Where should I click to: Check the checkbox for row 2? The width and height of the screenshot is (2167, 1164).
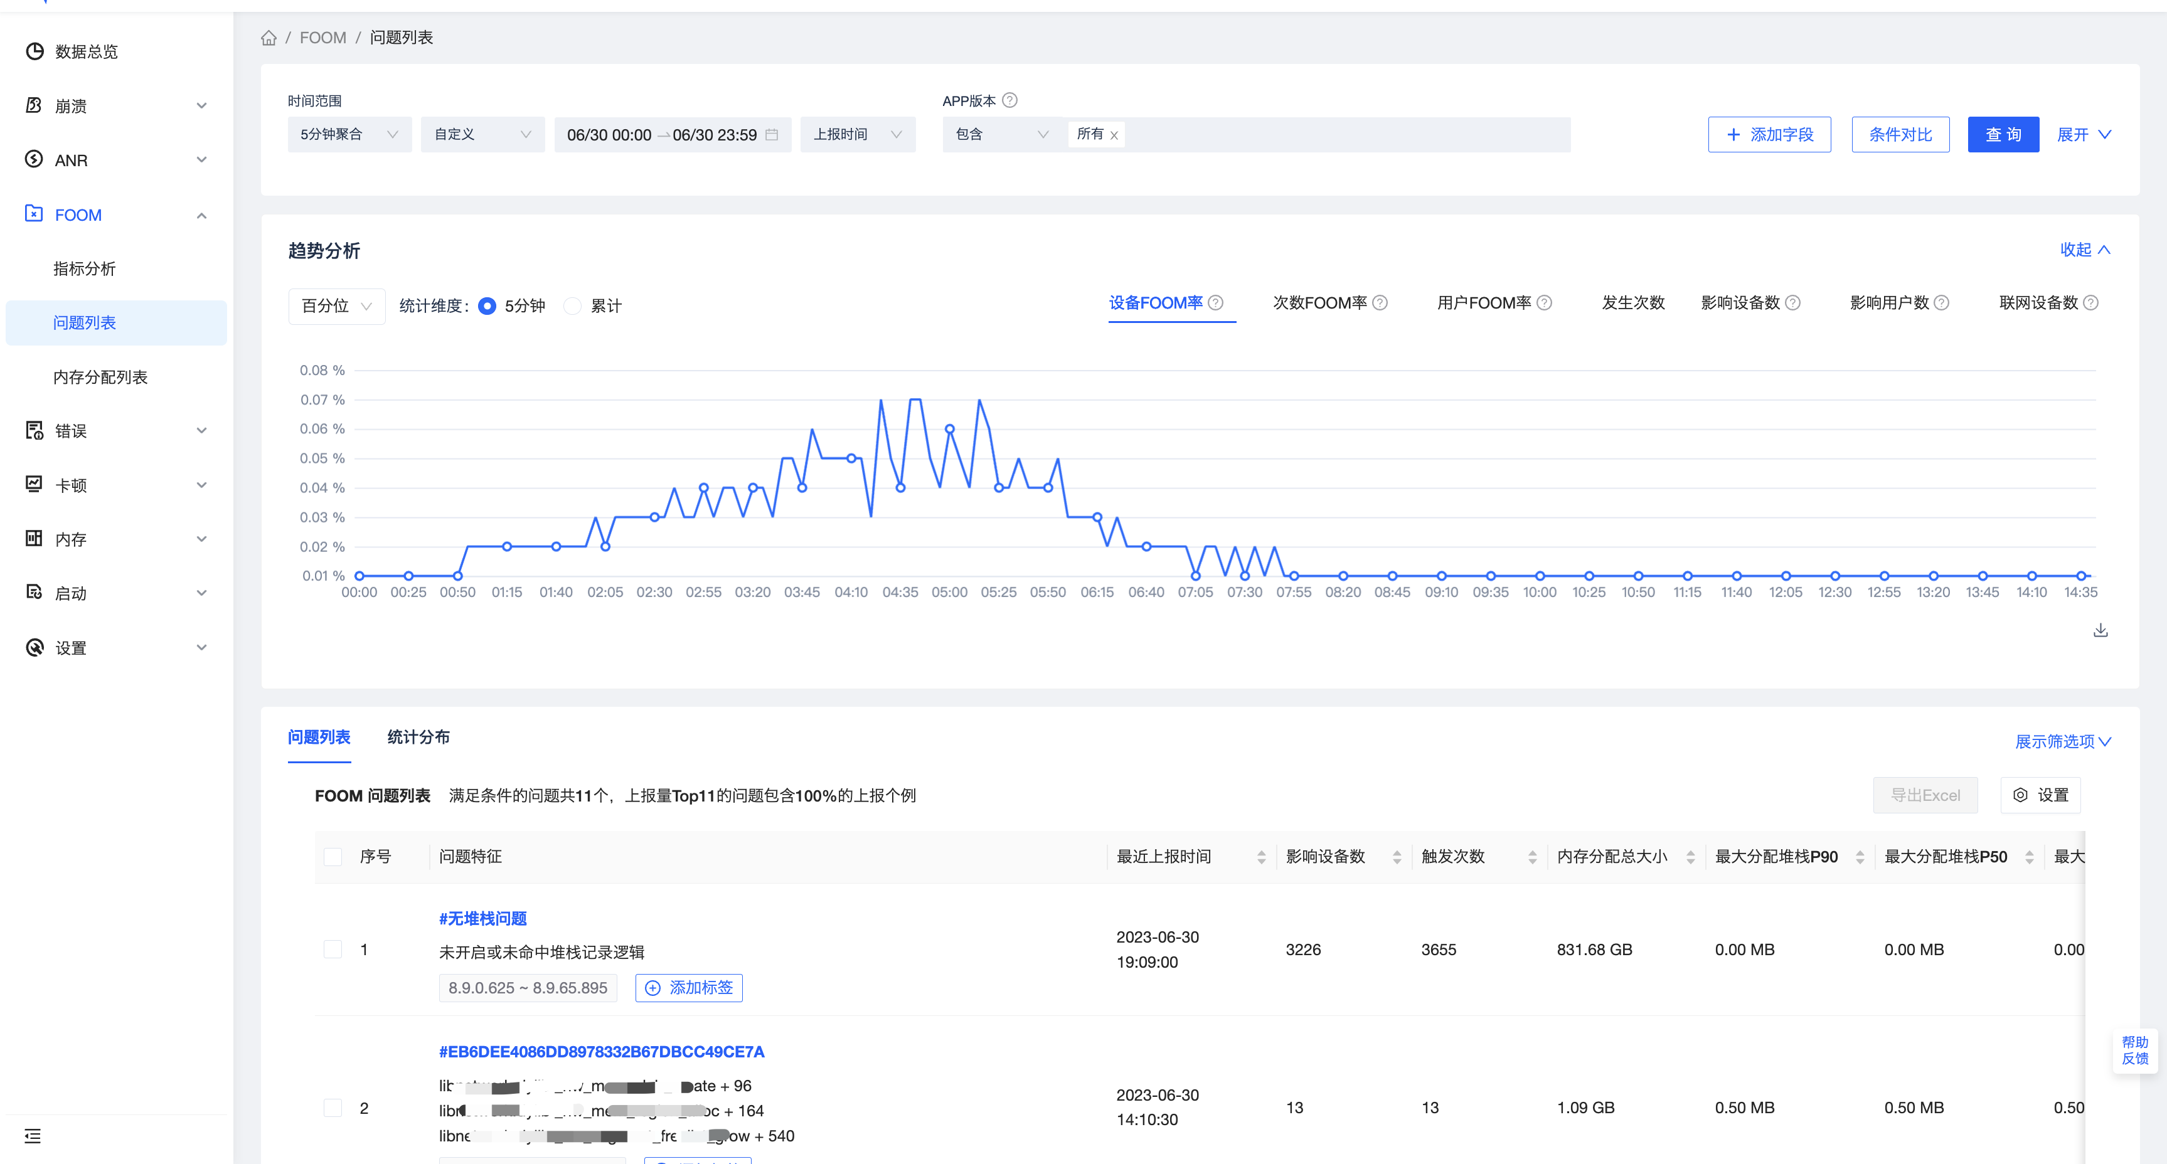(333, 1108)
